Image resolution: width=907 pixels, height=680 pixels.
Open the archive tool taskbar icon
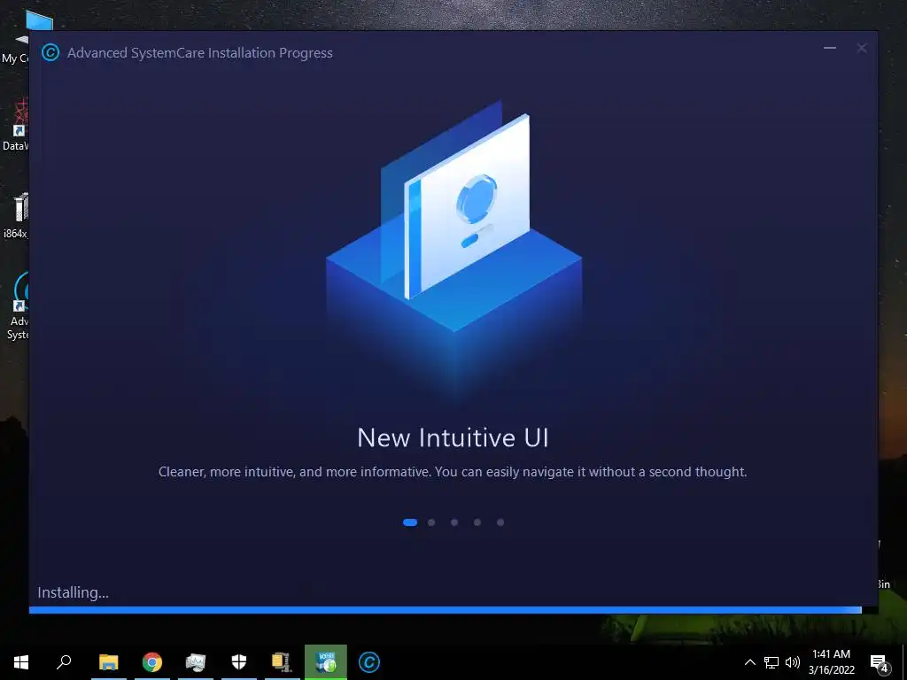pos(282,662)
